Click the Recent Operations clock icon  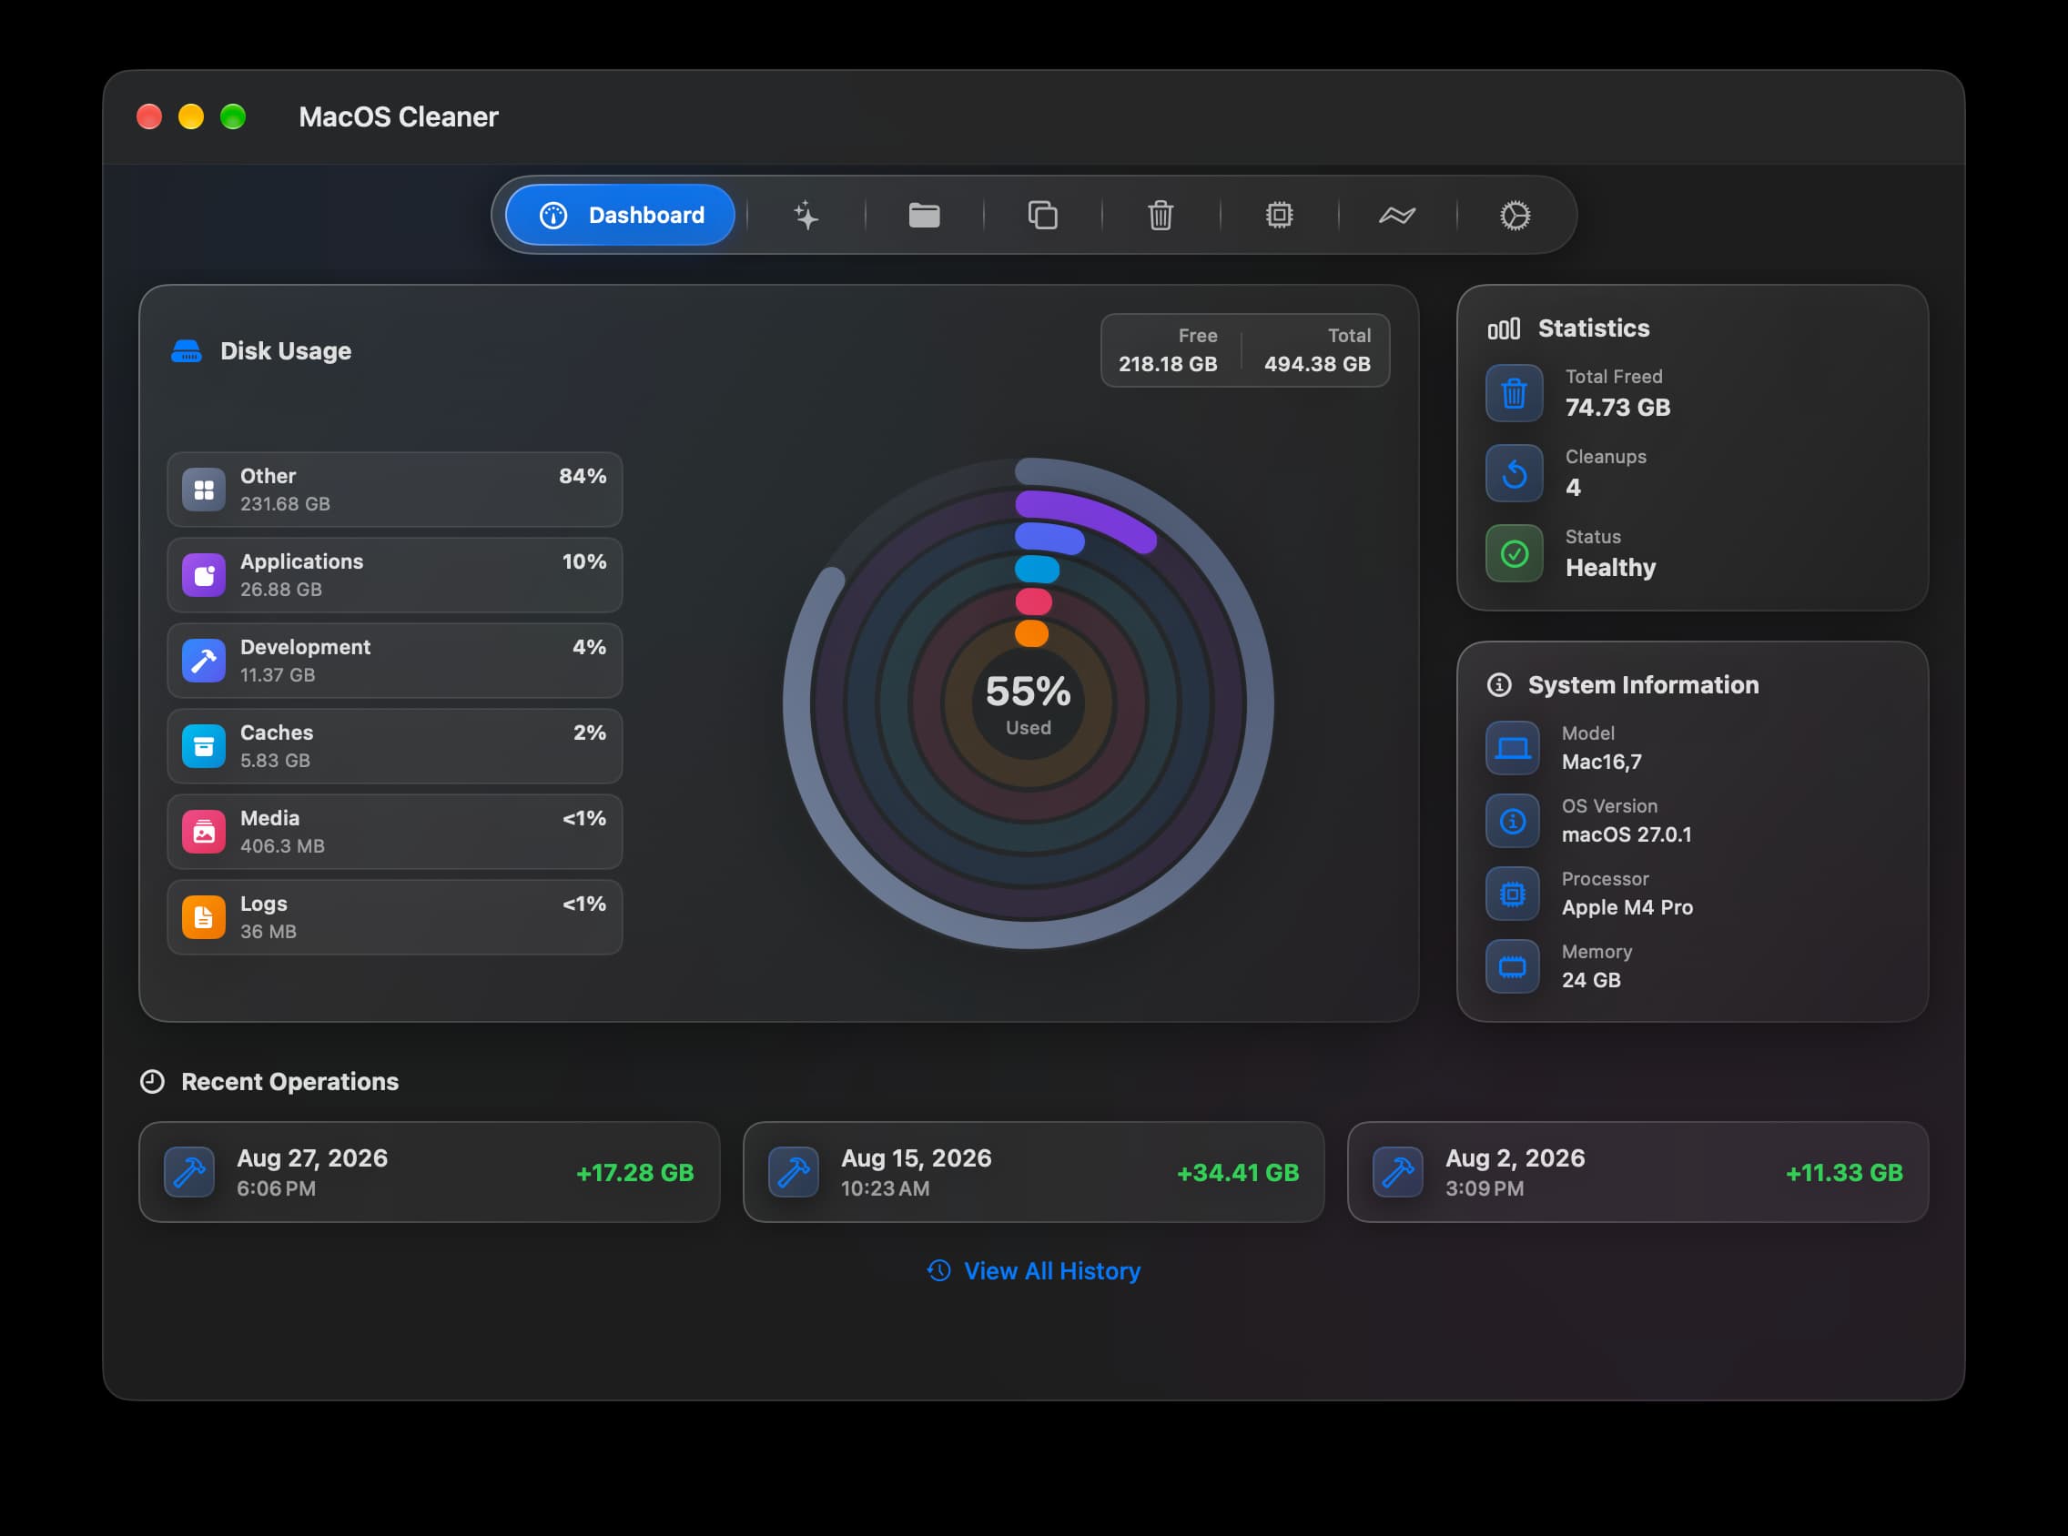153,1081
